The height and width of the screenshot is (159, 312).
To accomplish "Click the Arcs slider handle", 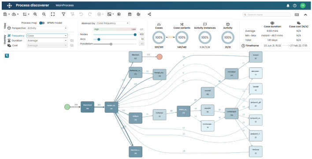I will (99, 39).
